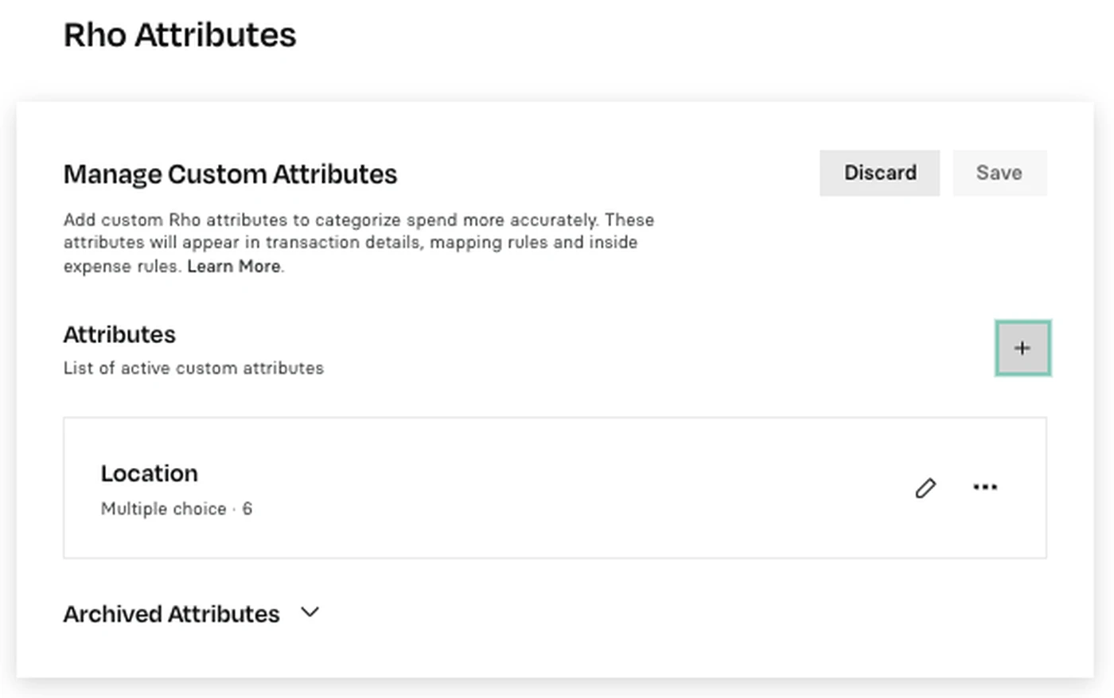This screenshot has height=698, width=1114.
Task: Open the Location attribute card
Action: (x=555, y=487)
